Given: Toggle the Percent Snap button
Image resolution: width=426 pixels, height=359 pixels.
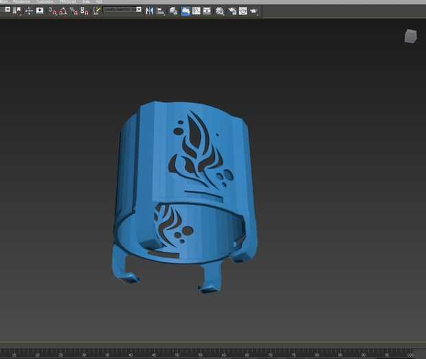Looking at the screenshot, I should [x=74, y=11].
